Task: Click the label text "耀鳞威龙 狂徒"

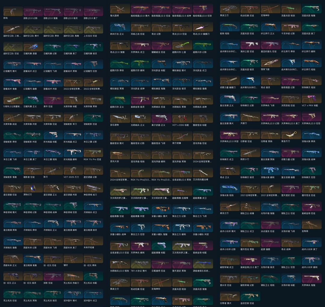Action: [x=158, y=52]
